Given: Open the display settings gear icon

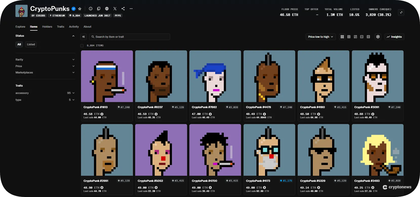Looking at the screenshot, I should coord(378,37).
